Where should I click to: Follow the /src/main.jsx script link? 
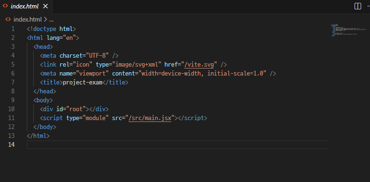click(150, 118)
